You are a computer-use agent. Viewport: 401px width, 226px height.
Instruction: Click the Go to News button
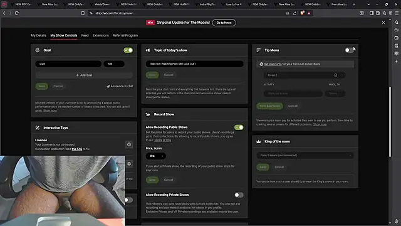point(224,23)
